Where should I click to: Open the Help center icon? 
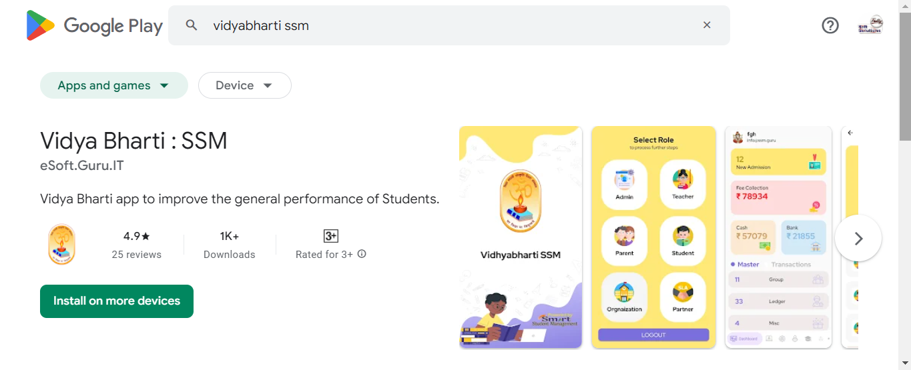pos(830,25)
